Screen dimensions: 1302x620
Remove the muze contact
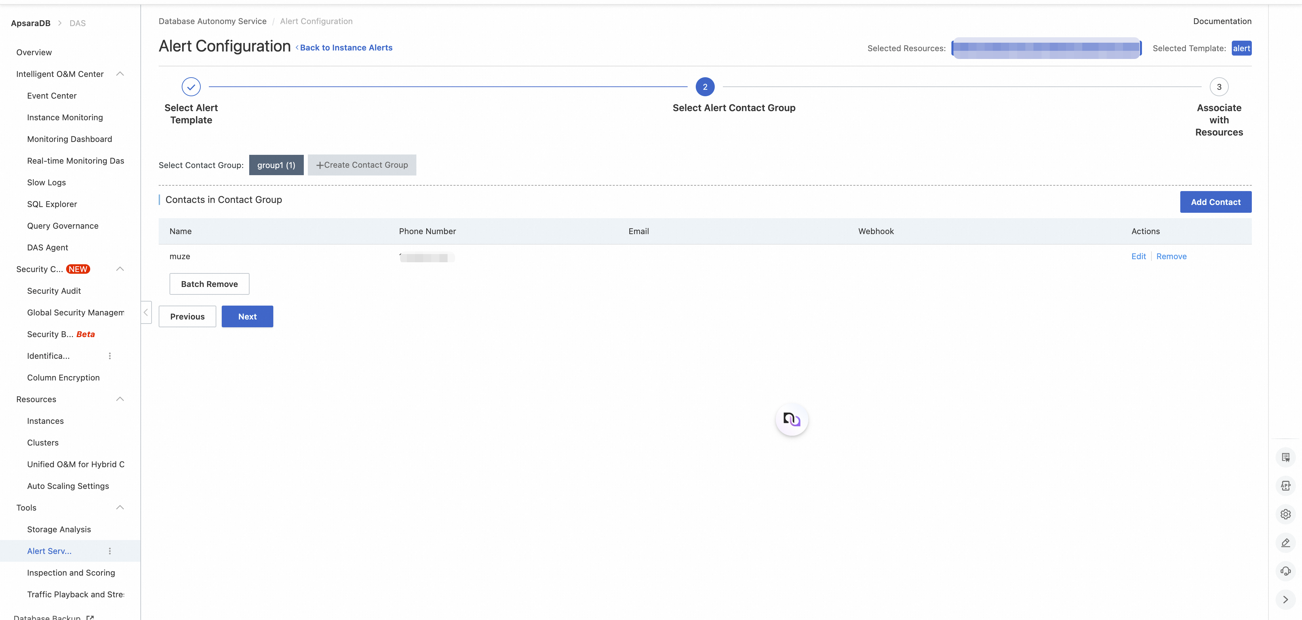click(x=1171, y=256)
